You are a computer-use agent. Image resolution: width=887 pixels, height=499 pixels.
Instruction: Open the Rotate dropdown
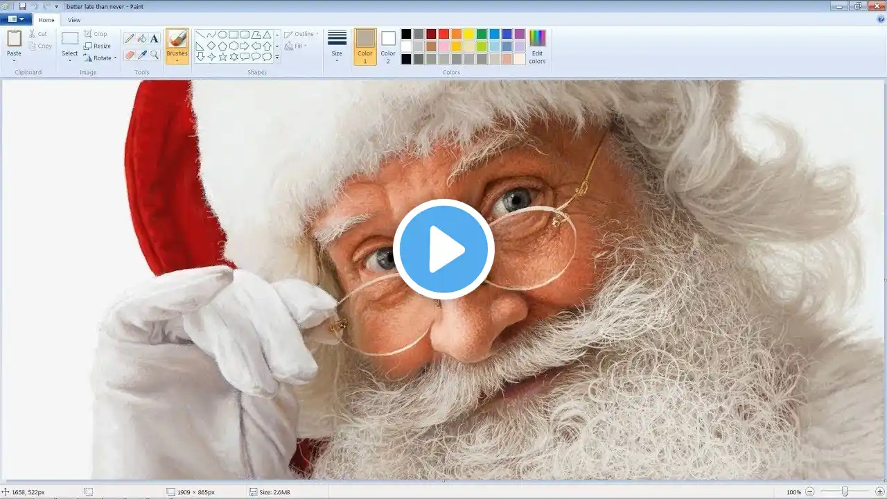tap(100, 58)
